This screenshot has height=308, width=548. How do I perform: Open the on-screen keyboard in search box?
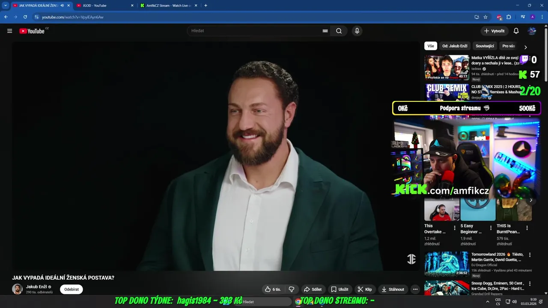click(x=325, y=31)
